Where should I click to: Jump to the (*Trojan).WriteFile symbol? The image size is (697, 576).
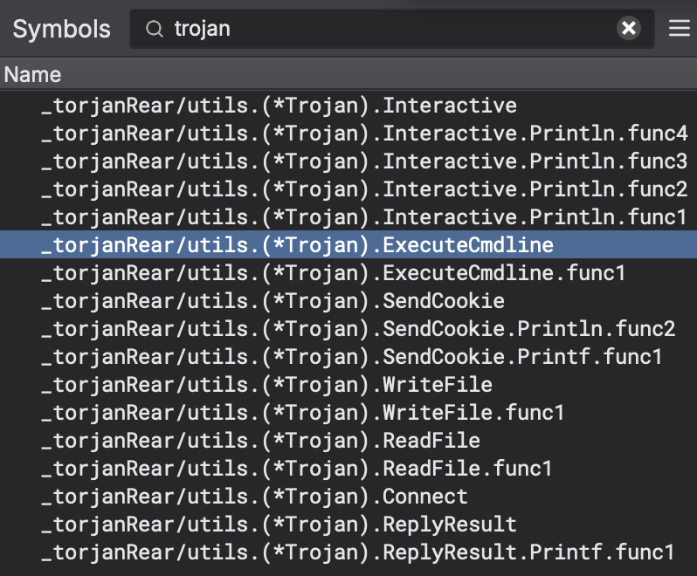(x=266, y=385)
